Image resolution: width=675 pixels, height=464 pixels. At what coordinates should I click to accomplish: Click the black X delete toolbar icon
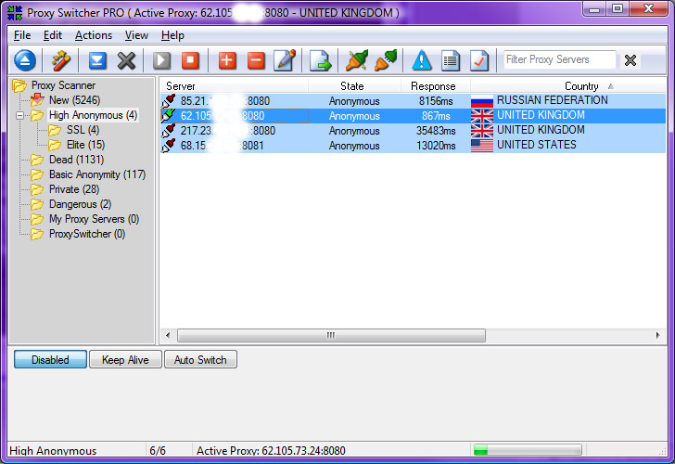126,60
